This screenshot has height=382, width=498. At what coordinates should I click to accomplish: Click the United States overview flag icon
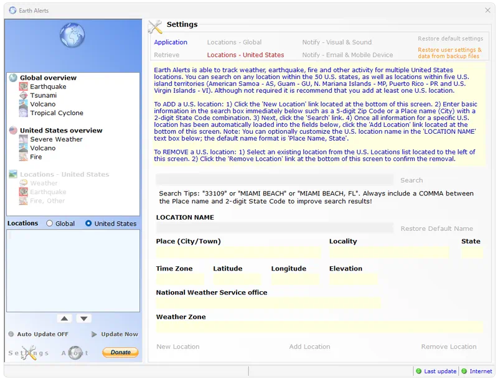(13, 130)
